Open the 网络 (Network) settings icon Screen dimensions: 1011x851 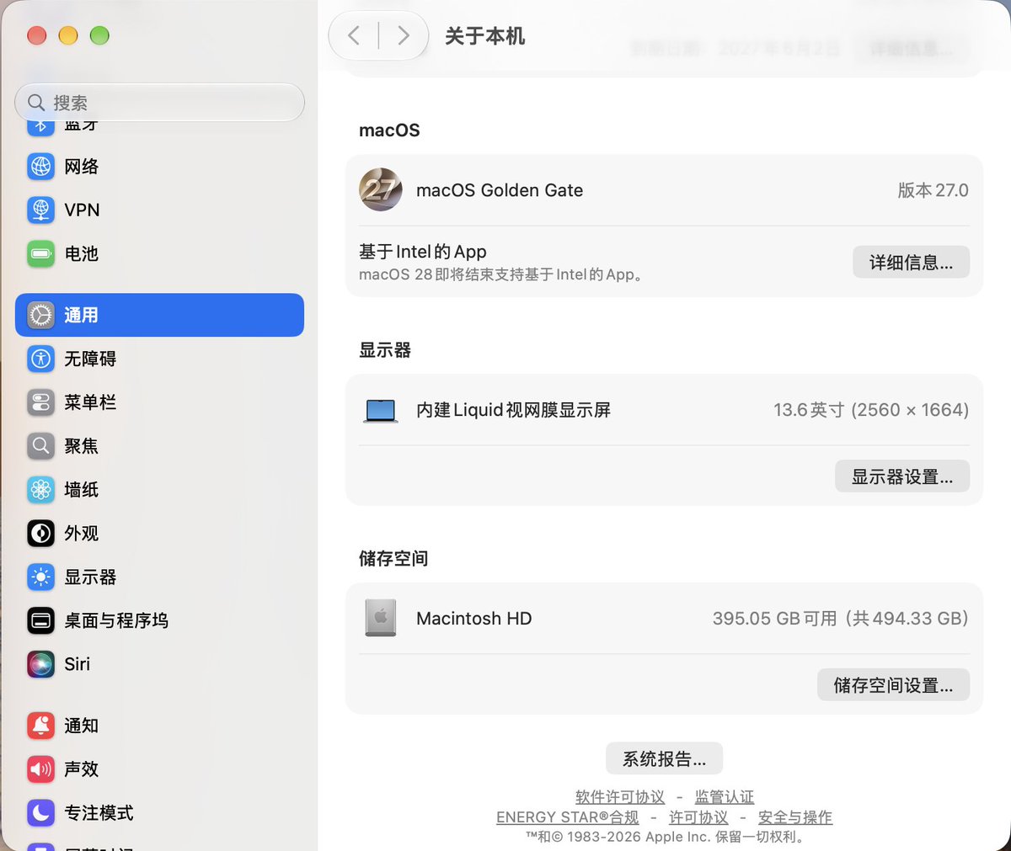(x=40, y=167)
